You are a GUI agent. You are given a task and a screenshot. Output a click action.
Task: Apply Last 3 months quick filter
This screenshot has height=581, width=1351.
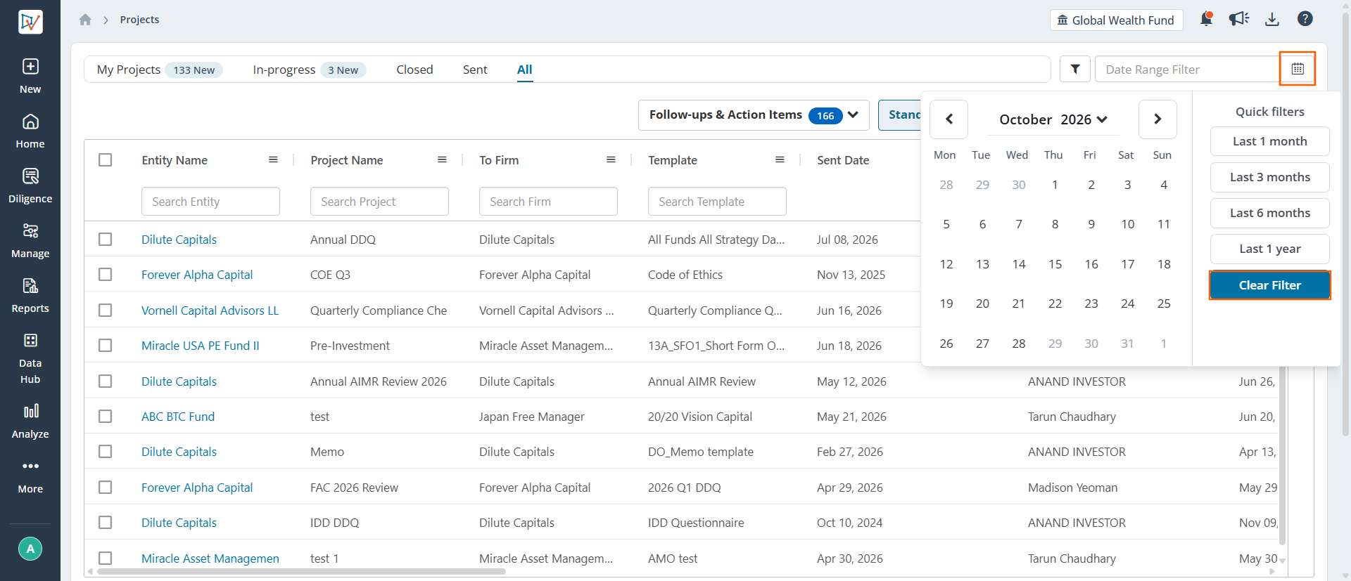(x=1269, y=177)
